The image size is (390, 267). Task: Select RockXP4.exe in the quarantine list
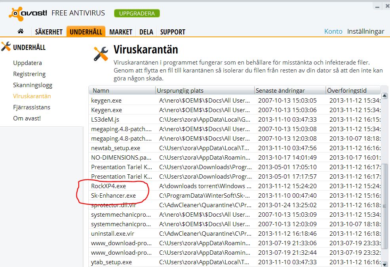[x=234, y=186]
